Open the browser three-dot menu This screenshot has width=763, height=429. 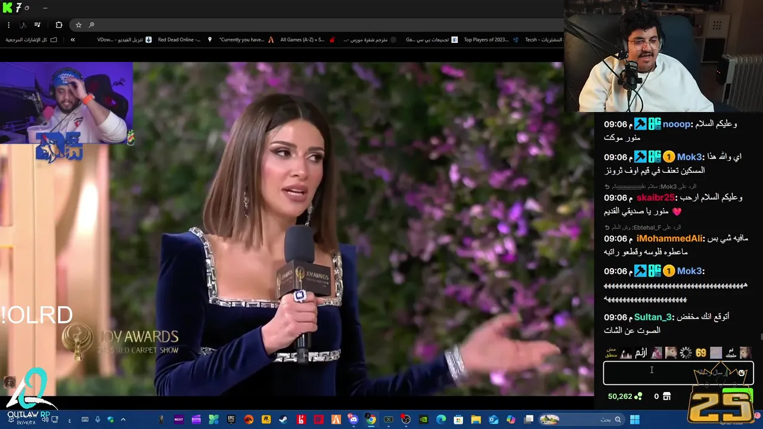coord(8,25)
